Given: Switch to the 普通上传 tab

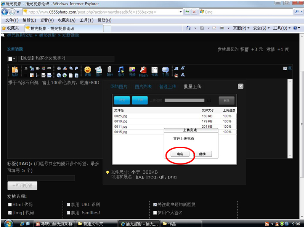Looking at the screenshot, I should click(168, 87).
